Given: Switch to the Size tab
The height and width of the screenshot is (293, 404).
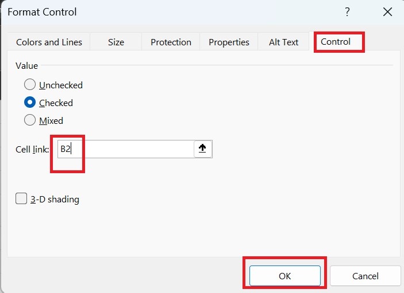Looking at the screenshot, I should pyautogui.click(x=116, y=42).
